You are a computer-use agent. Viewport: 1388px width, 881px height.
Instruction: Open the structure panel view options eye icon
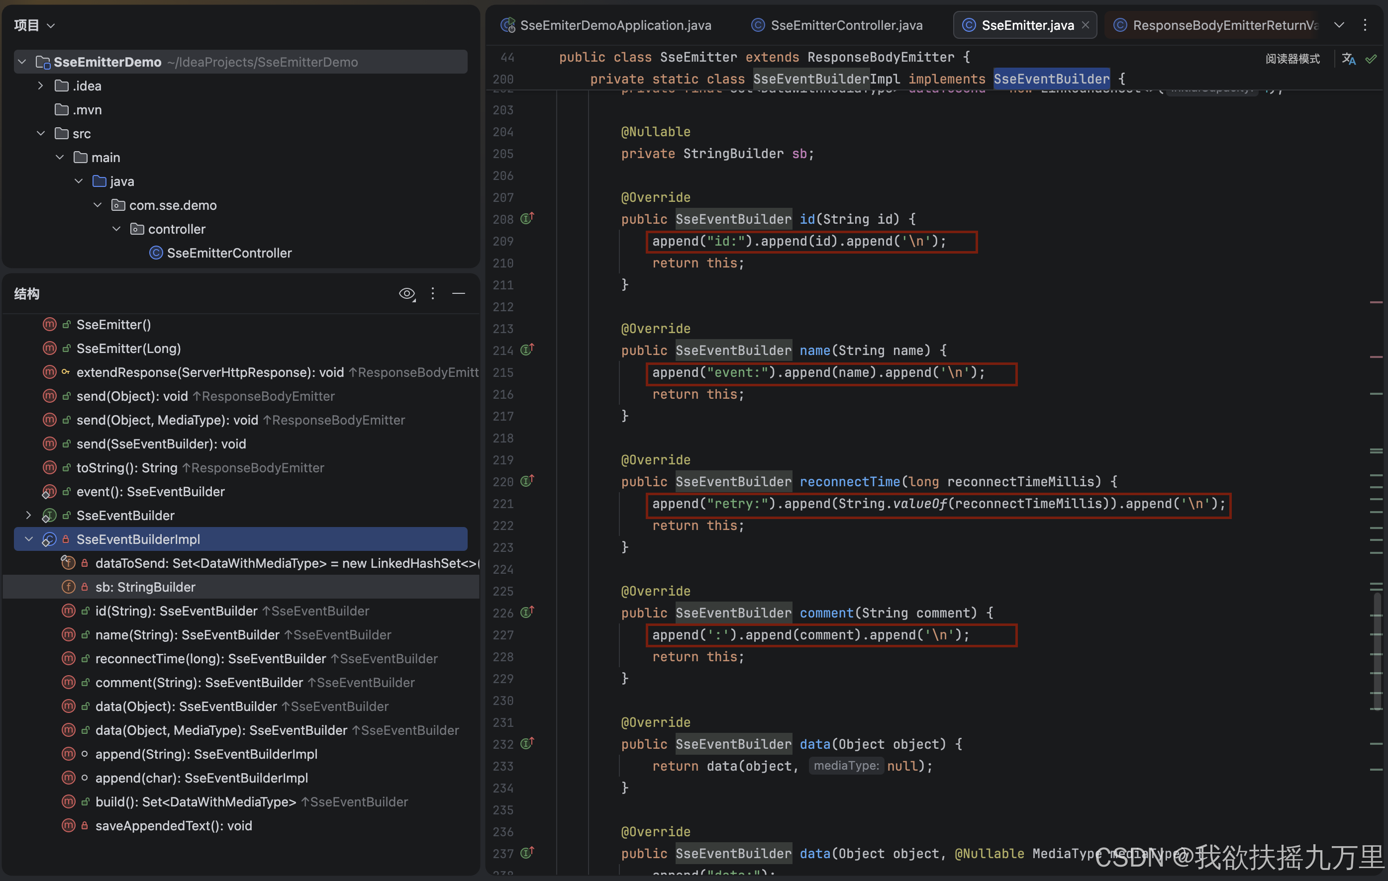click(407, 294)
